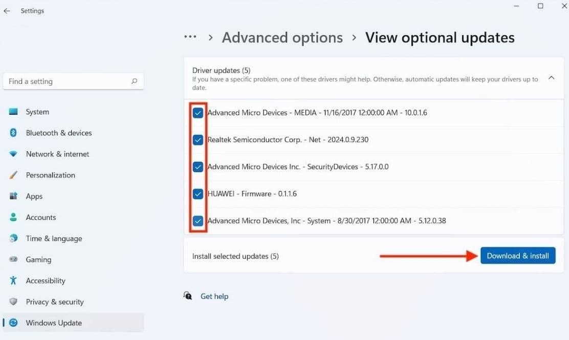Select Bluetooth & devices in sidebar
This screenshot has height=340, width=569.
[58, 133]
